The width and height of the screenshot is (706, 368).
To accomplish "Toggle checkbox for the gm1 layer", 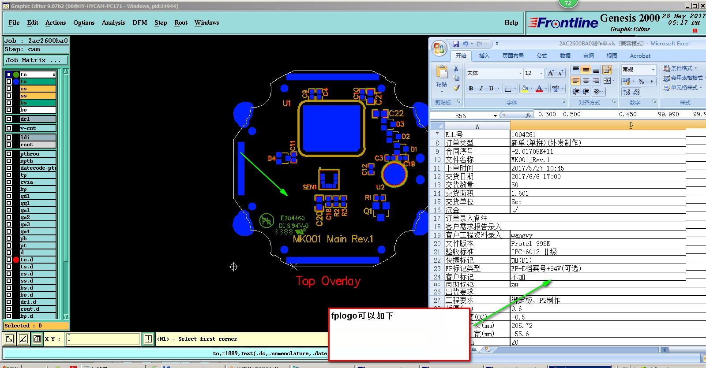I will [9, 210].
